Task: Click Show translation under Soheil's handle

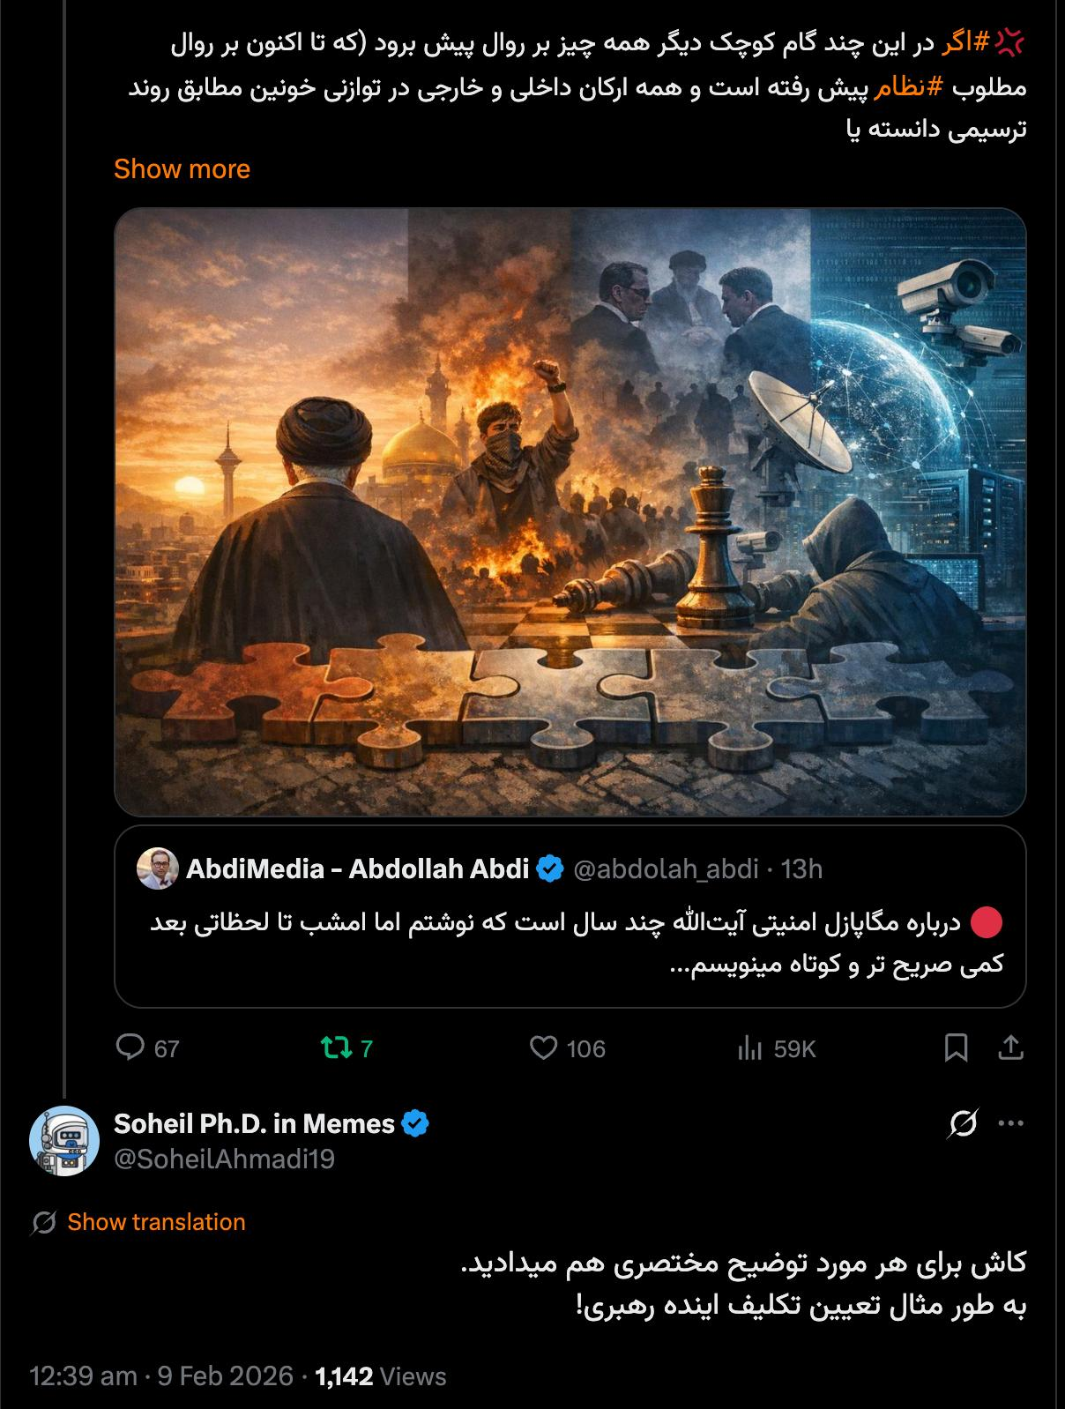Action: click(x=156, y=1222)
